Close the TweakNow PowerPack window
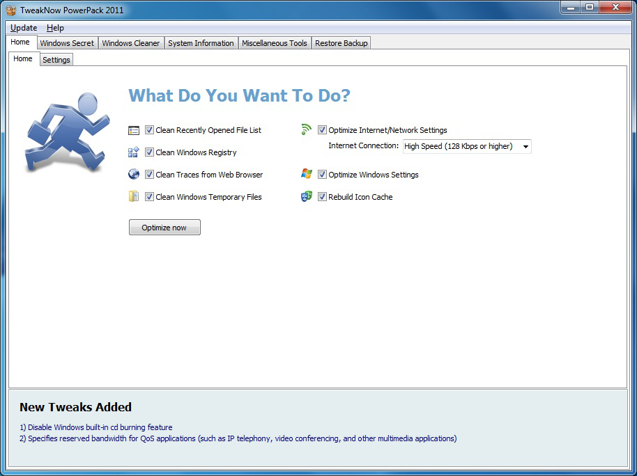The image size is (637, 476). pos(615,7)
